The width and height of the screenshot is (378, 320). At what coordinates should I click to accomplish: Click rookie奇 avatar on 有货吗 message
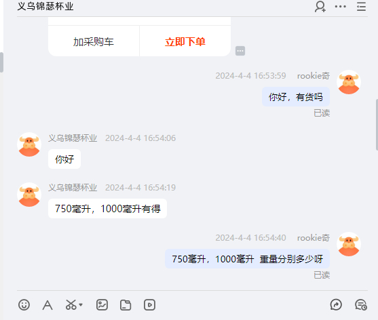click(349, 82)
